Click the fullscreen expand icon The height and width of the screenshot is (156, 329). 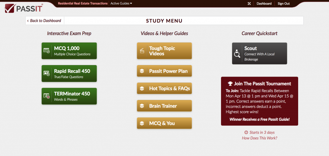pos(249,4)
